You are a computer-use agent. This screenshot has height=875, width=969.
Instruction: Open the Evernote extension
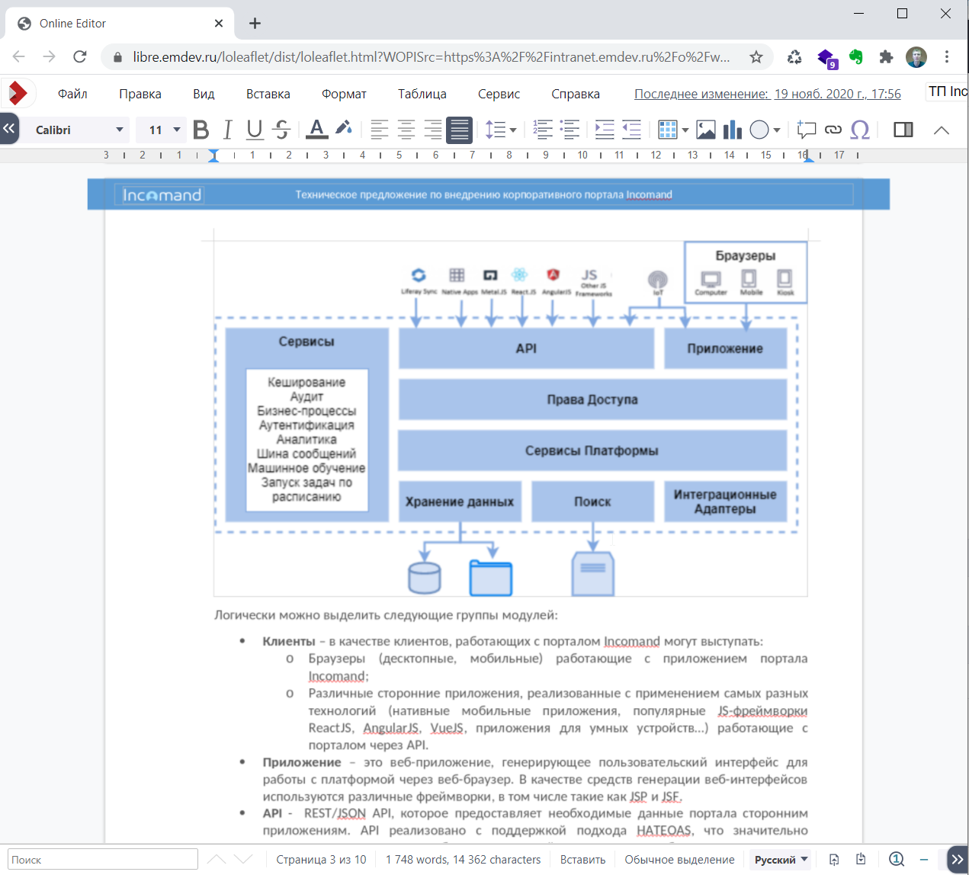pyautogui.click(x=856, y=57)
